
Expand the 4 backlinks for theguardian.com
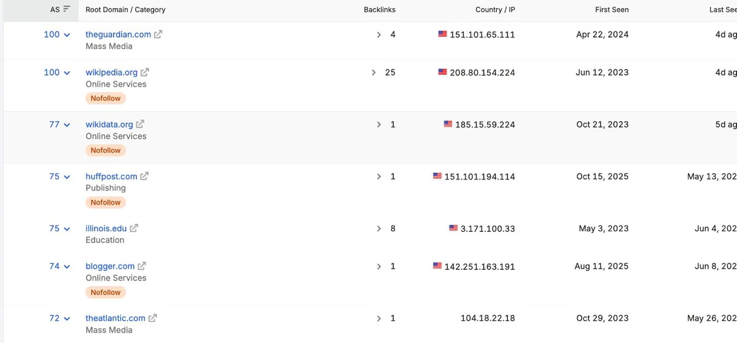(379, 35)
